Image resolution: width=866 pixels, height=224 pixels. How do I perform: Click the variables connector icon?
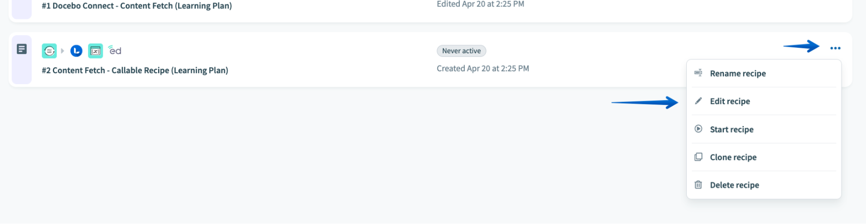pos(95,51)
